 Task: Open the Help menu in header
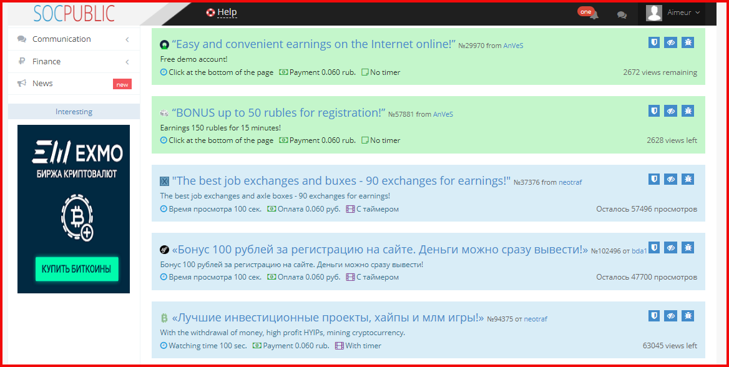[x=227, y=12]
